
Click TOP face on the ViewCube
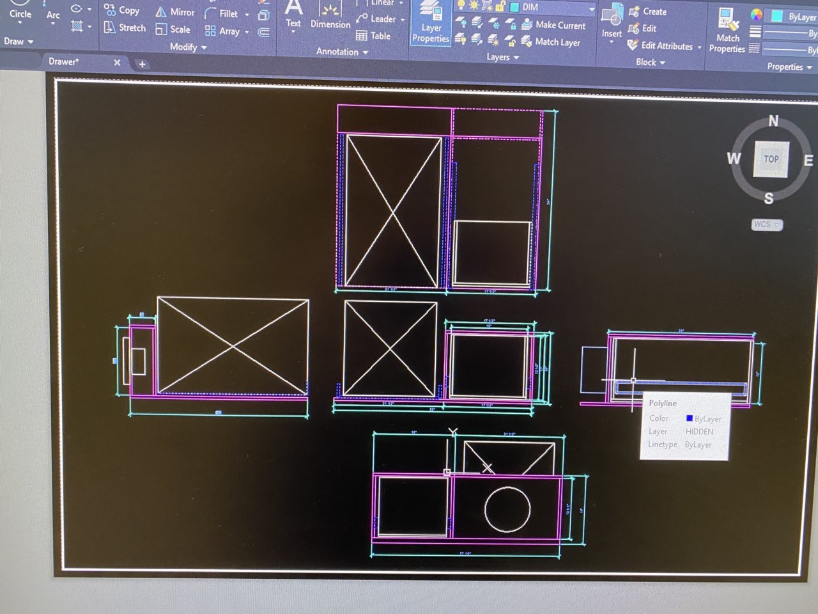(x=771, y=159)
